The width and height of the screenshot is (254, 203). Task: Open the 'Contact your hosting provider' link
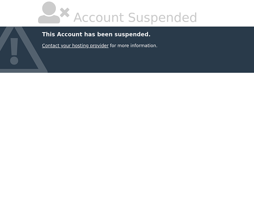[75, 46]
